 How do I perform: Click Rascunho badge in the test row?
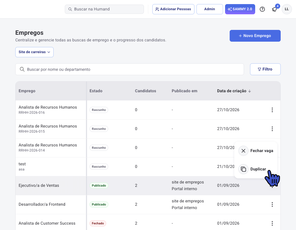pos(99,167)
